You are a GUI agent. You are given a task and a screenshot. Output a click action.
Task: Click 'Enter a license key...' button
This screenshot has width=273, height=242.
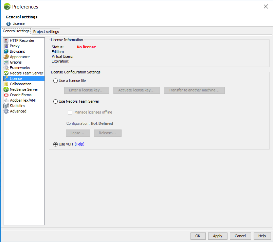[86, 90]
